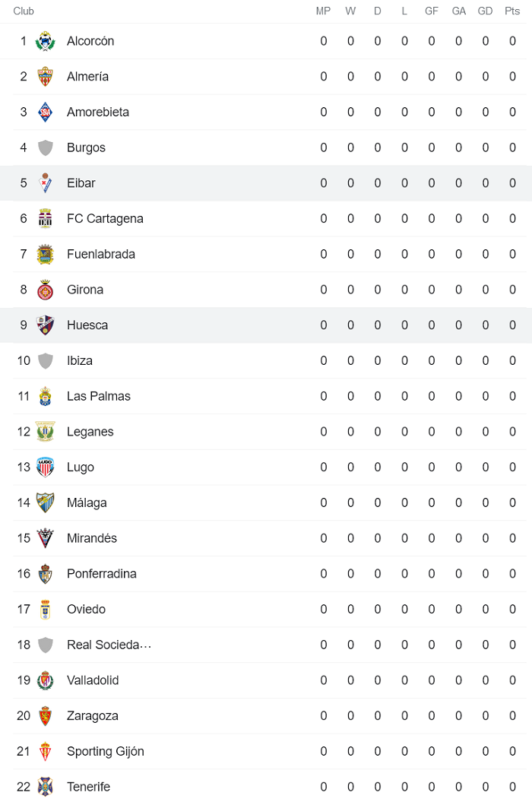Open the Huesca team page
This screenshot has height=805, width=532.
pyautogui.click(x=87, y=325)
